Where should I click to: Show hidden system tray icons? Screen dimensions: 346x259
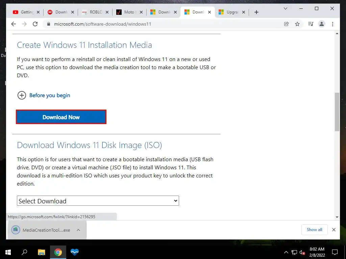tap(286, 252)
